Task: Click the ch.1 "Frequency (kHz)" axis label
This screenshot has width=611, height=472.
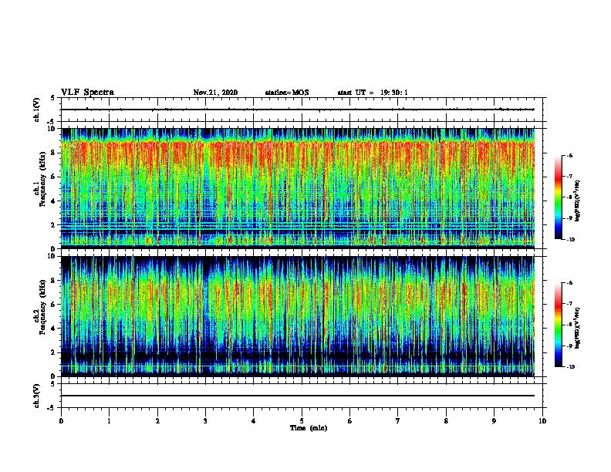Action: 42,180
